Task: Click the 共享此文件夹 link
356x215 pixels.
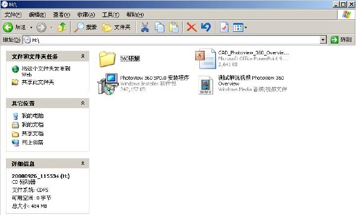Action: coord(38,82)
